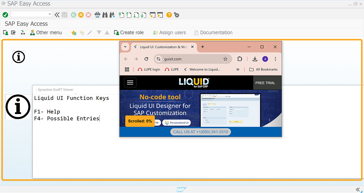
Task: Click 'Liquid UI Function Keys' heading
Action: point(72,98)
